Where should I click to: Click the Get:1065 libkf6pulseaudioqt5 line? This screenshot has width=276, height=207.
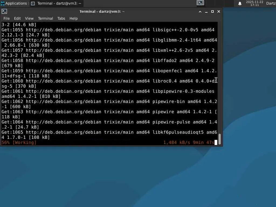[x=109, y=135]
